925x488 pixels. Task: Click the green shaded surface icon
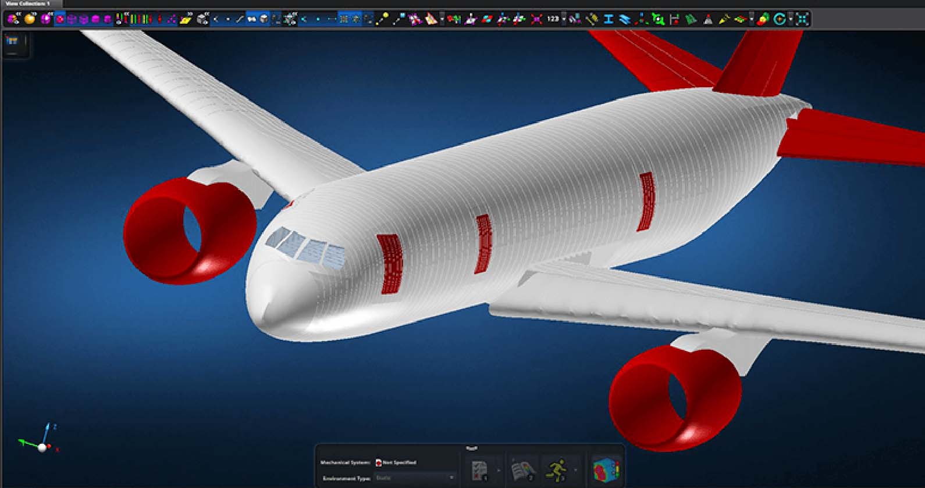(691, 19)
